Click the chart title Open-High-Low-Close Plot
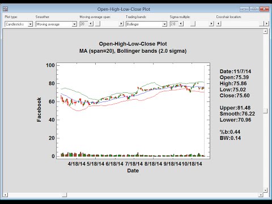This screenshot has height=204, width=272. pyautogui.click(x=133, y=44)
